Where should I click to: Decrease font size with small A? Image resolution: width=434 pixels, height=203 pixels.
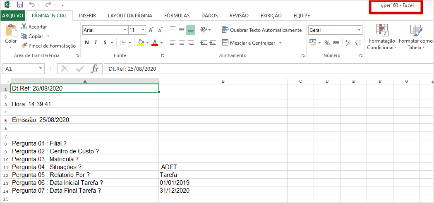coord(160,30)
